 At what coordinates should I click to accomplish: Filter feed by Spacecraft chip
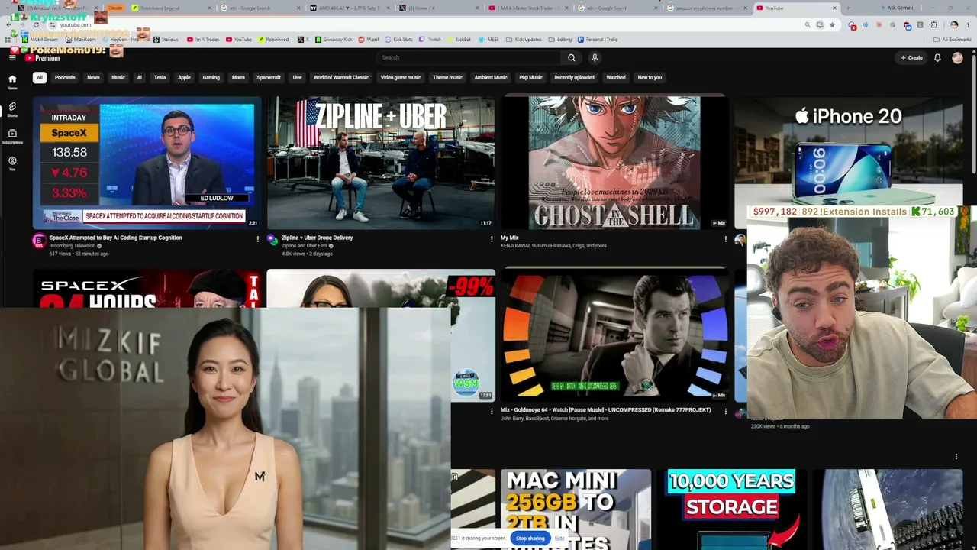(x=269, y=77)
